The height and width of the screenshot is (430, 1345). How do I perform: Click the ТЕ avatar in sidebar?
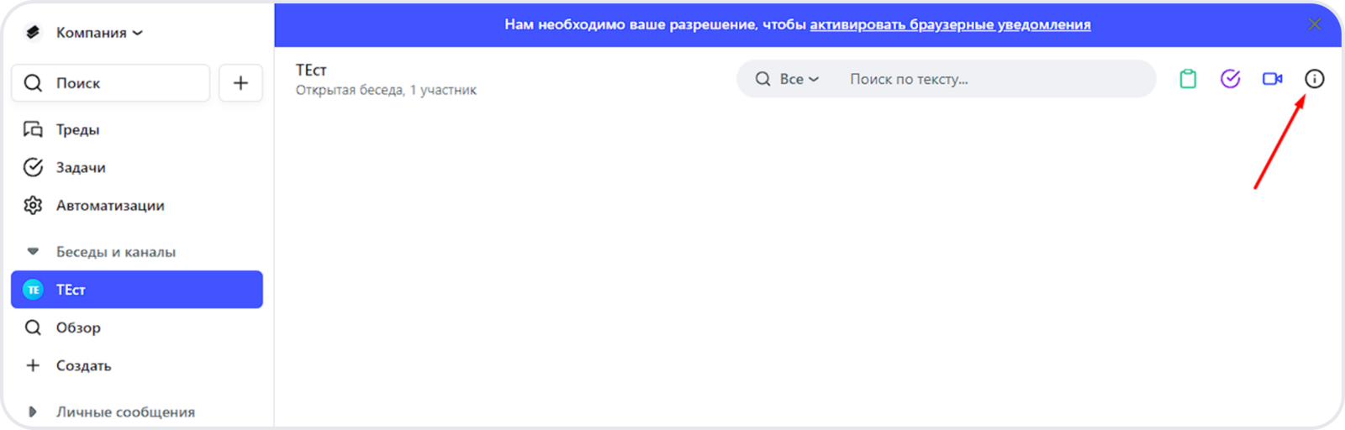coord(33,290)
